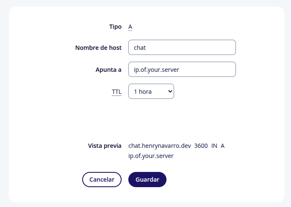This screenshot has width=291, height=207.
Task: Select the '1 hora' TTL value text
Action: click(143, 91)
